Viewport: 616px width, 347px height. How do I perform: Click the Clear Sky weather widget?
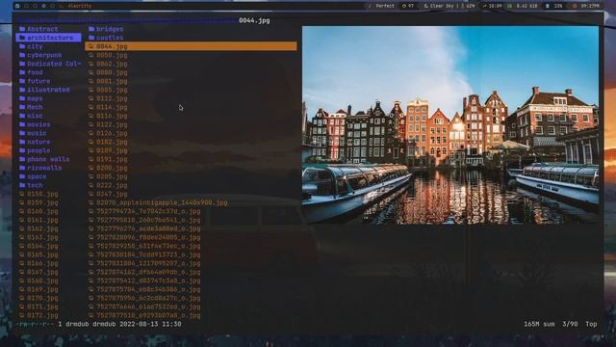pos(449,6)
